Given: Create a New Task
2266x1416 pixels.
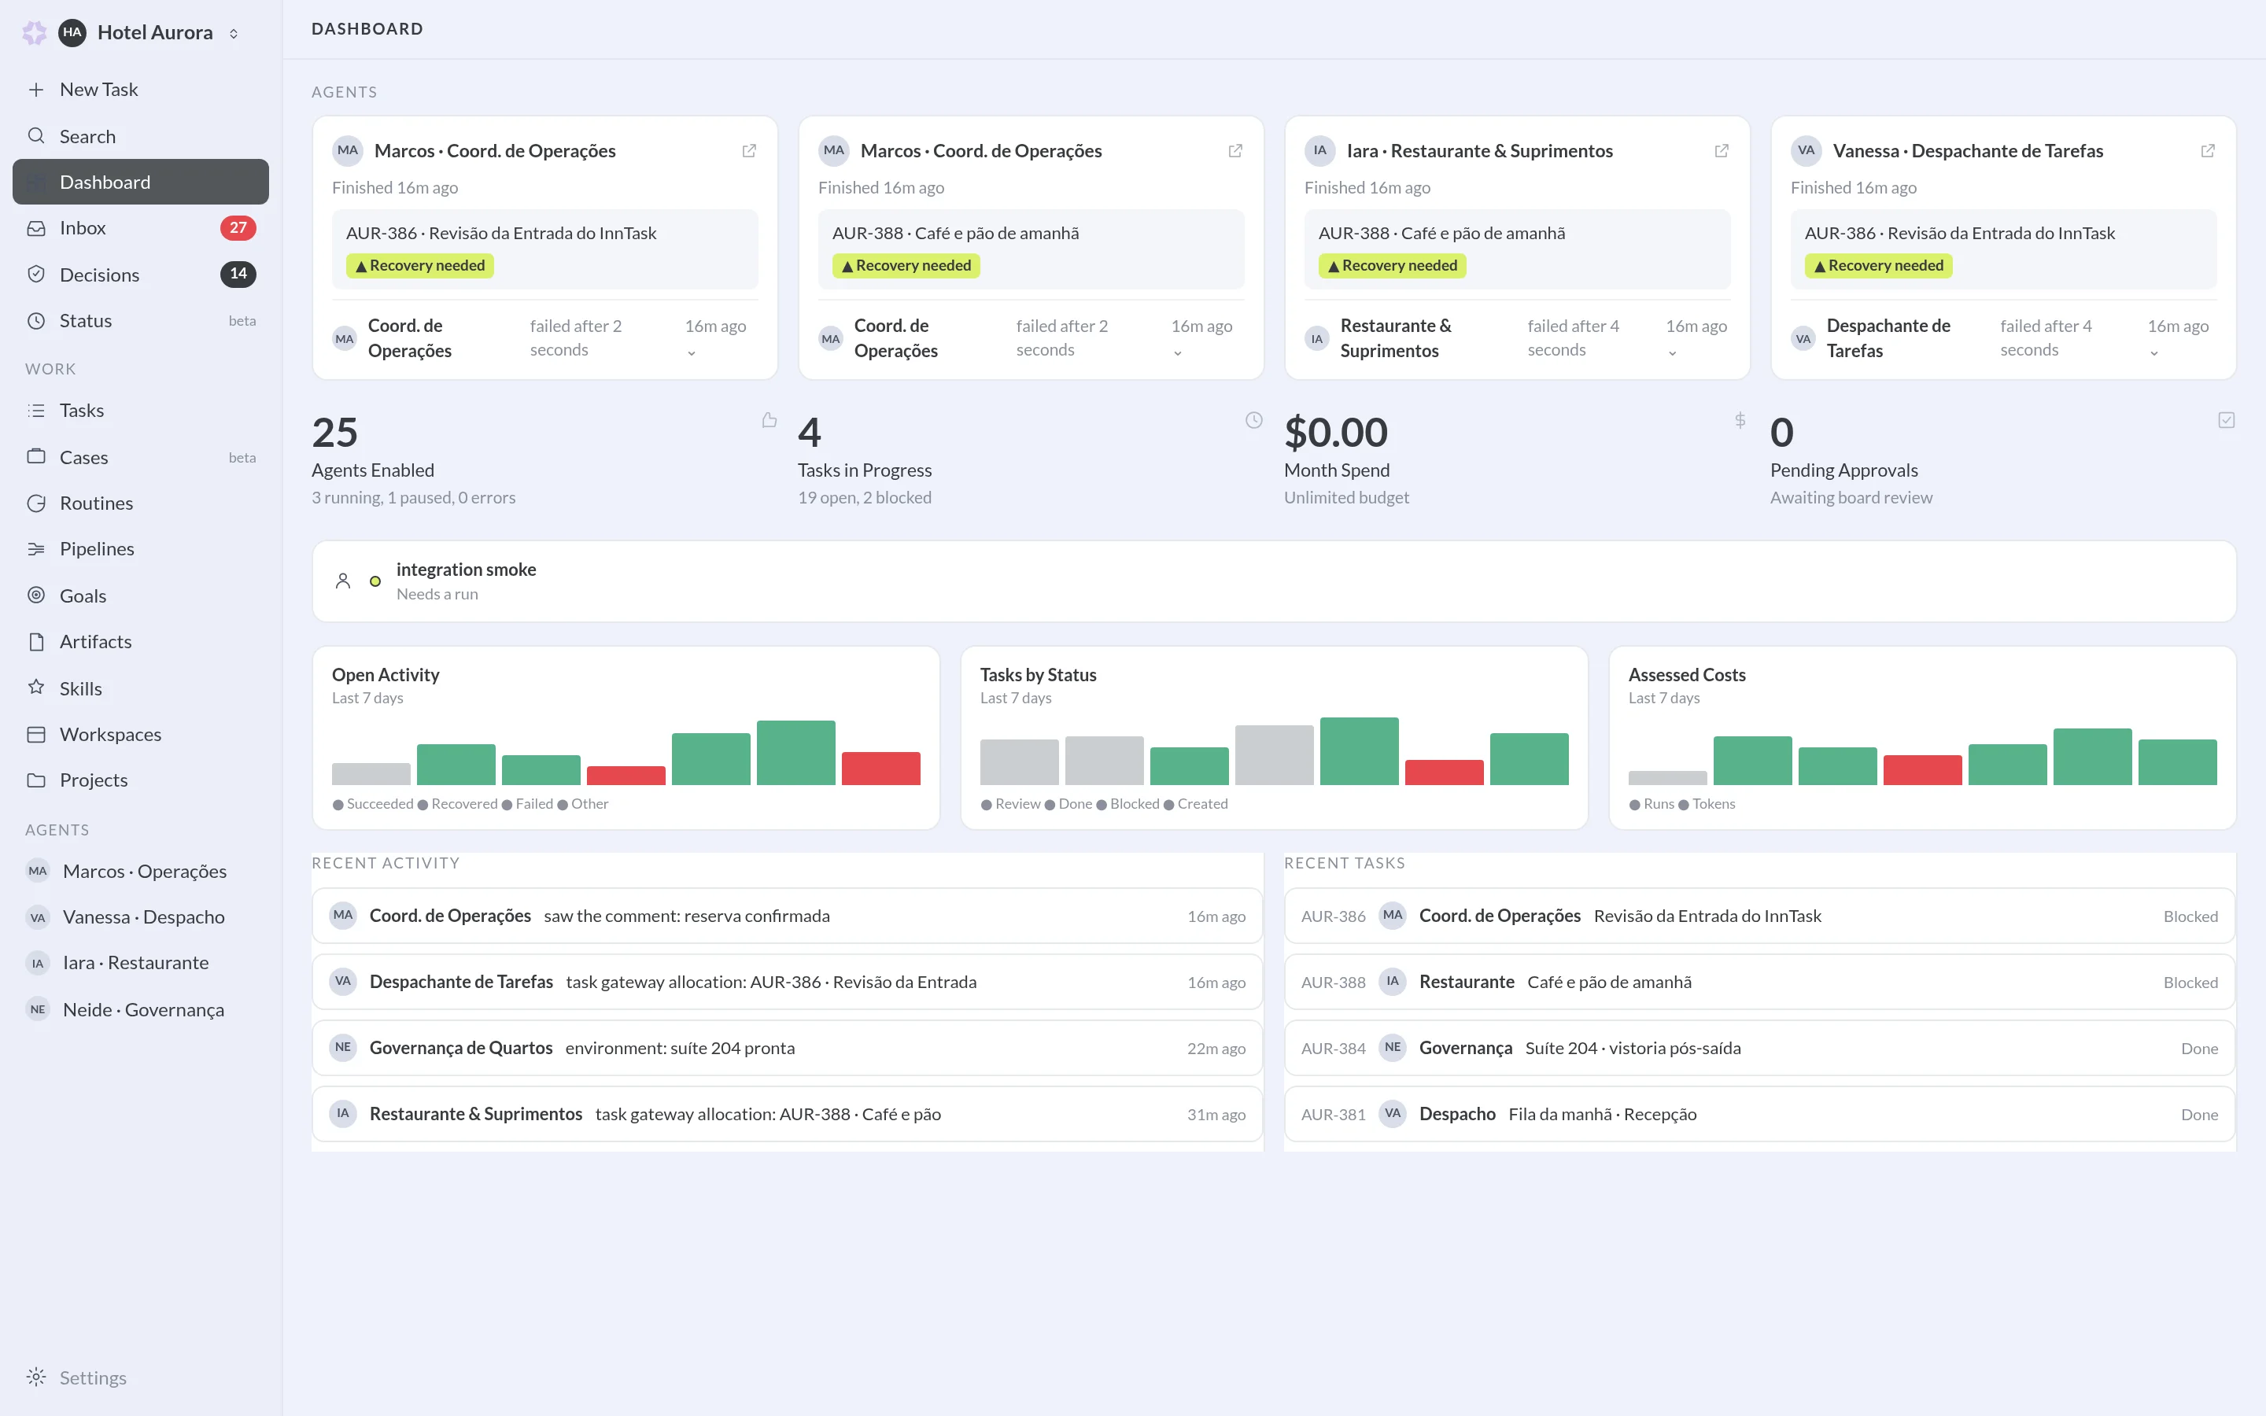Looking at the screenshot, I should (x=141, y=89).
